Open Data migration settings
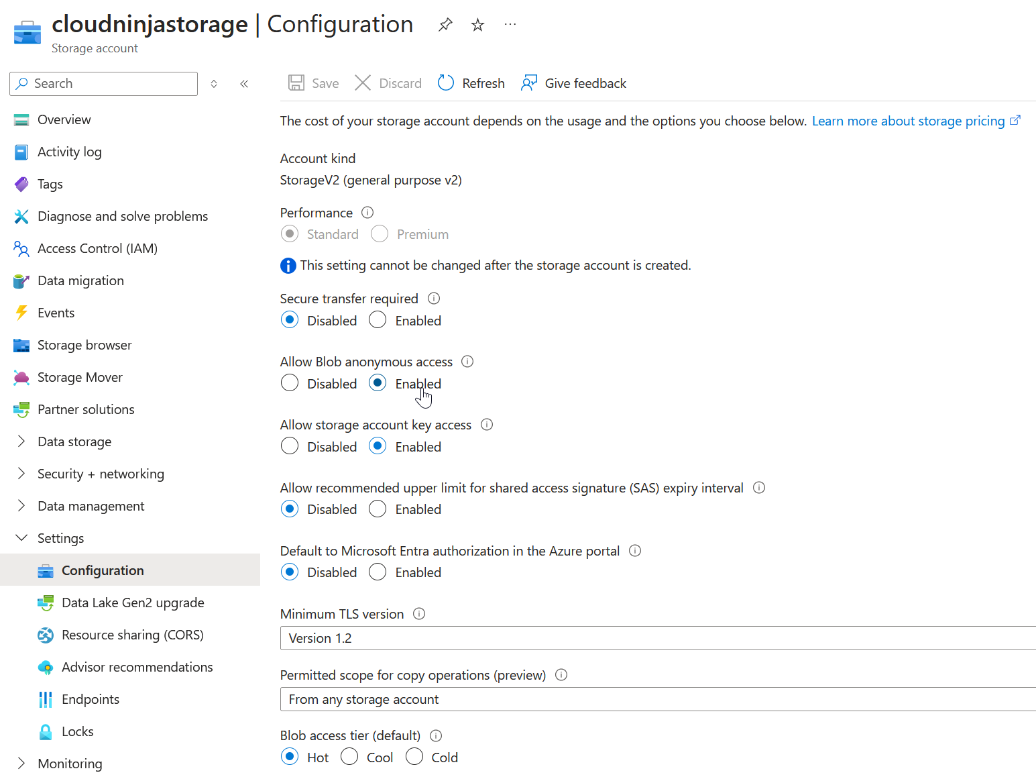 point(80,280)
